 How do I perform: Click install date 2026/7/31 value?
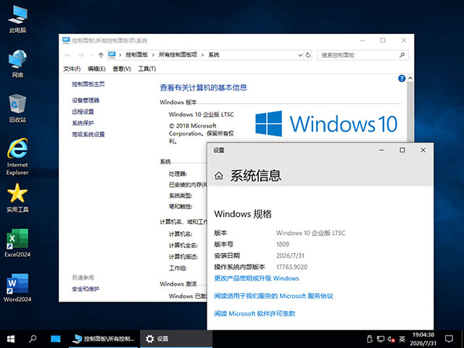click(290, 256)
